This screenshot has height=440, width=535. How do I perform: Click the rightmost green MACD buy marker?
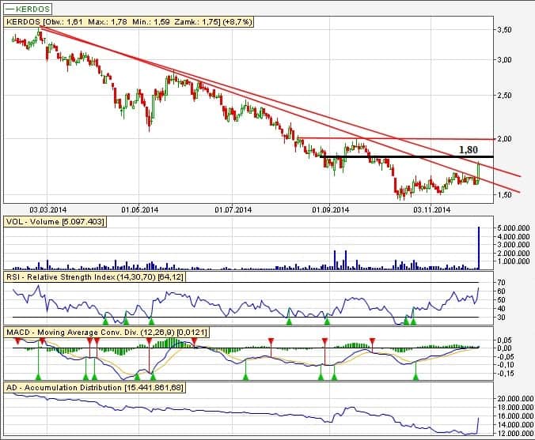click(x=416, y=377)
